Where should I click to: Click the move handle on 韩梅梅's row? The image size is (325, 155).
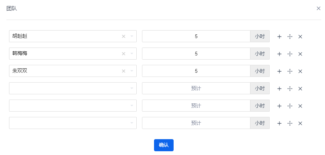[290, 54]
